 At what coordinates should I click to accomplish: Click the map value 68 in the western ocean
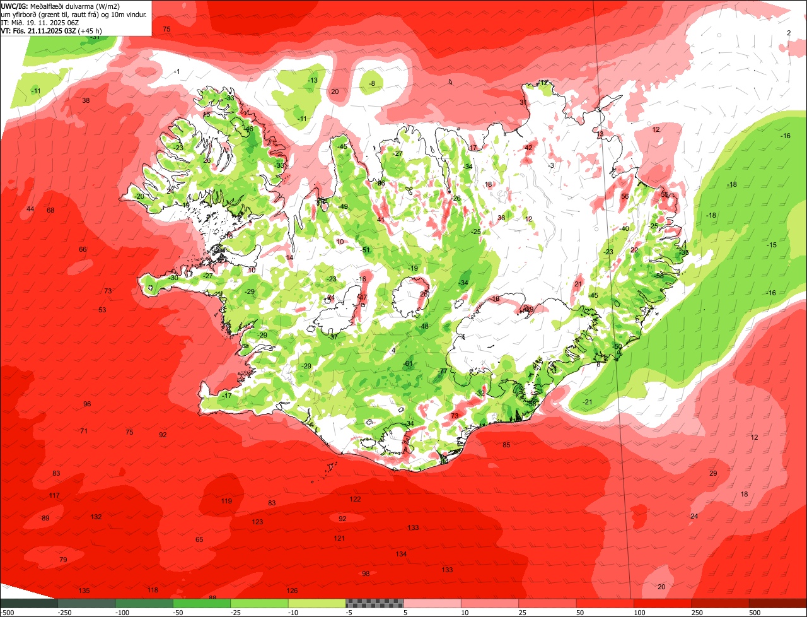tap(50, 210)
